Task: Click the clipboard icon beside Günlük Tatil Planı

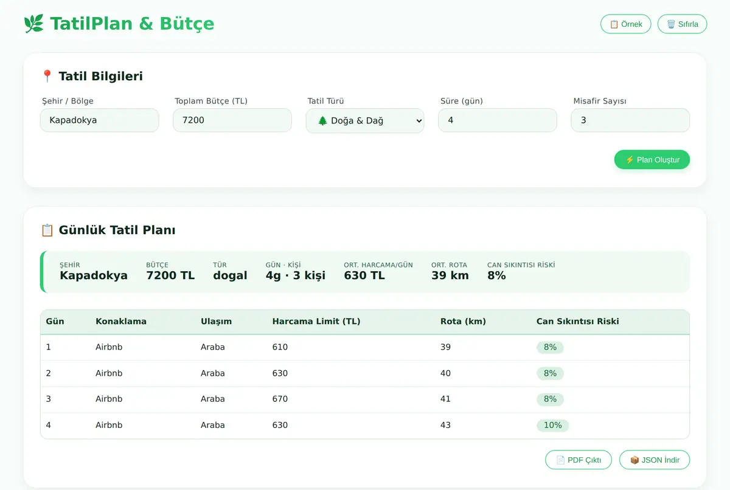Action: (x=47, y=230)
